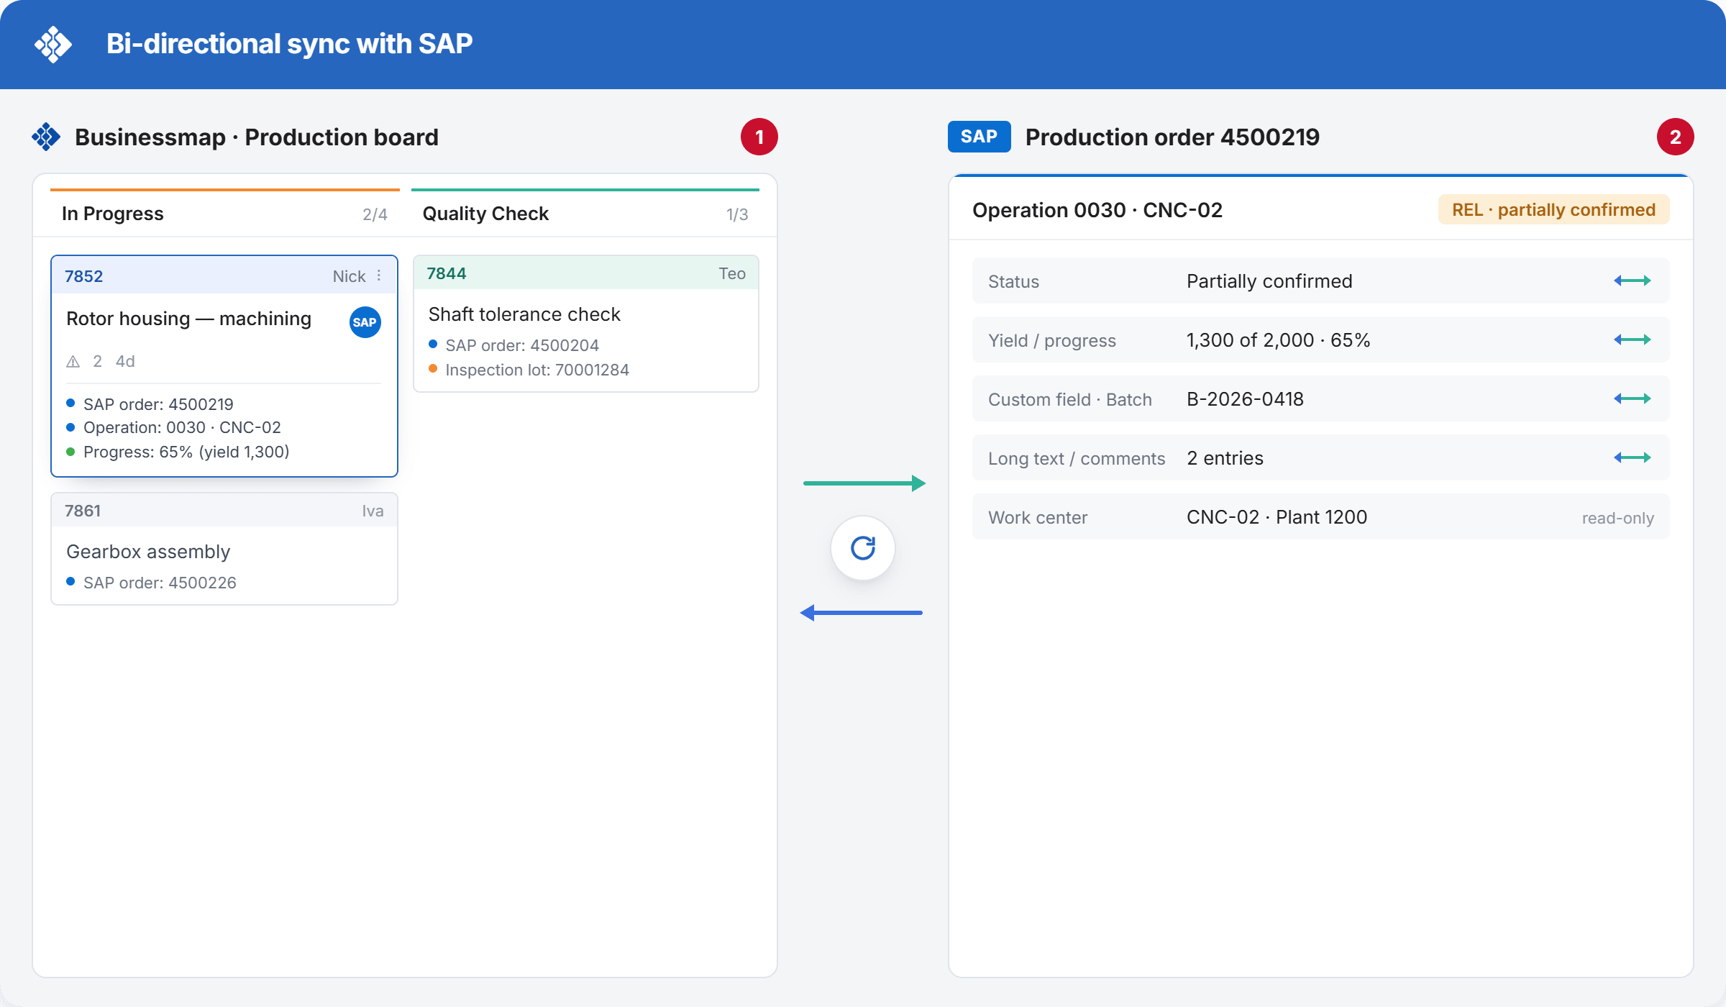Click "Inspection lot: 70001284" line
The height and width of the screenshot is (1007, 1726).
[x=537, y=370]
